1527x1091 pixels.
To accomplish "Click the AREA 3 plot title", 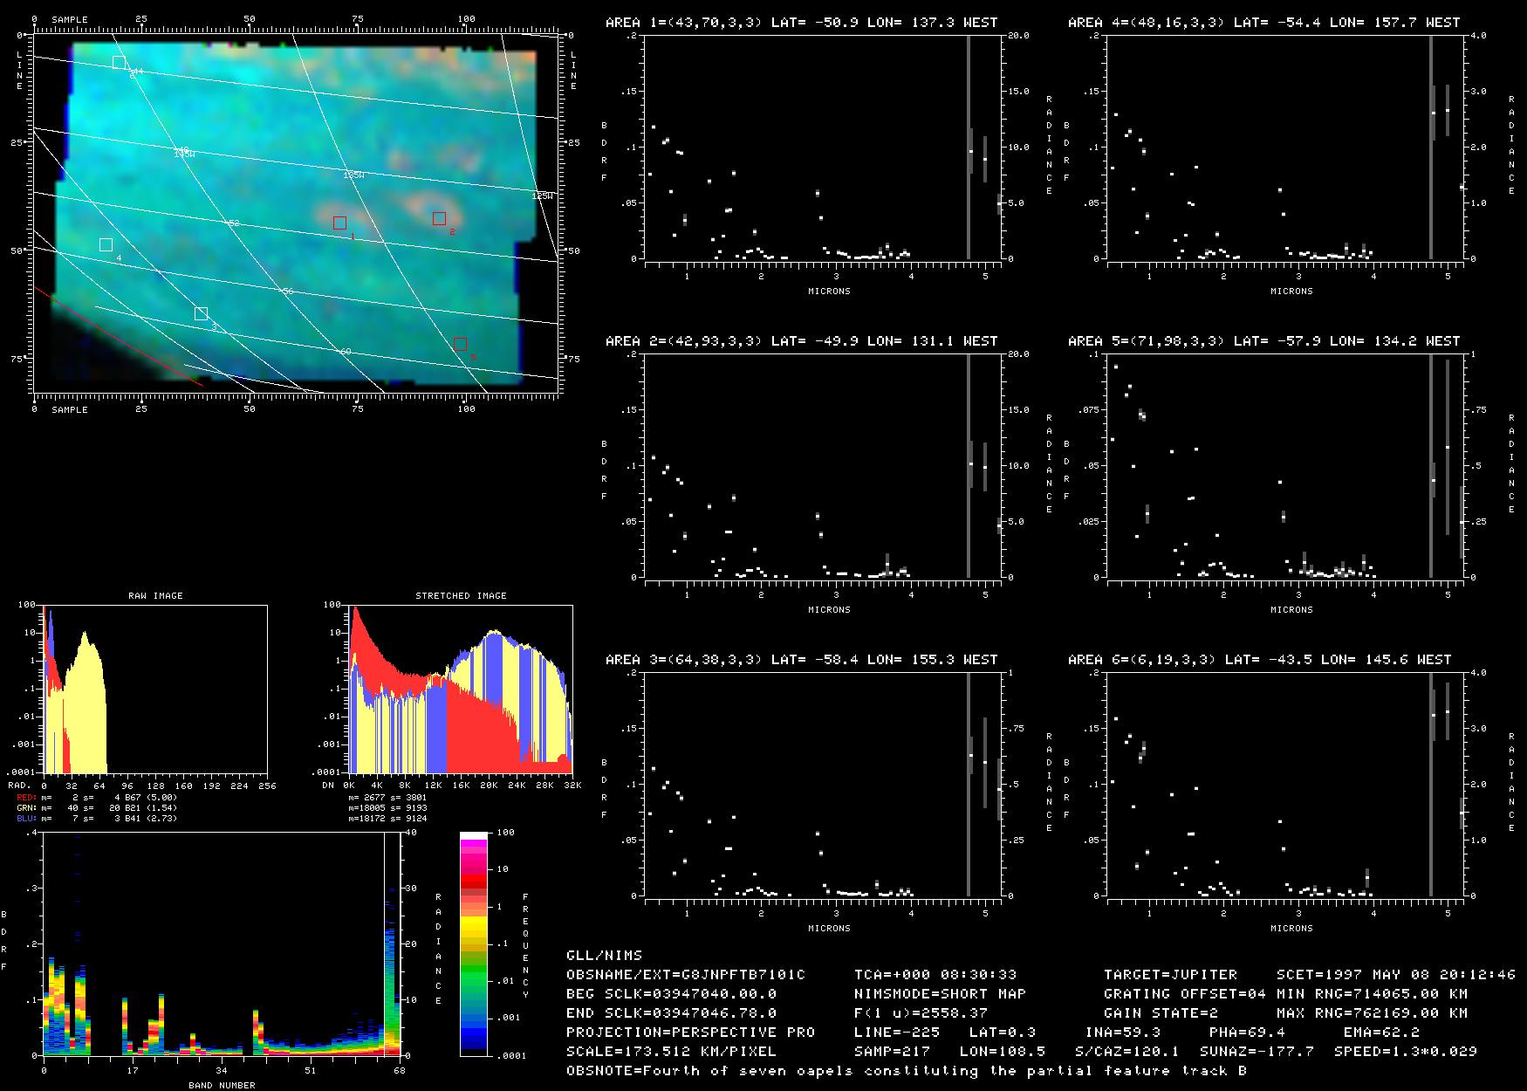I will pyautogui.click(x=801, y=660).
